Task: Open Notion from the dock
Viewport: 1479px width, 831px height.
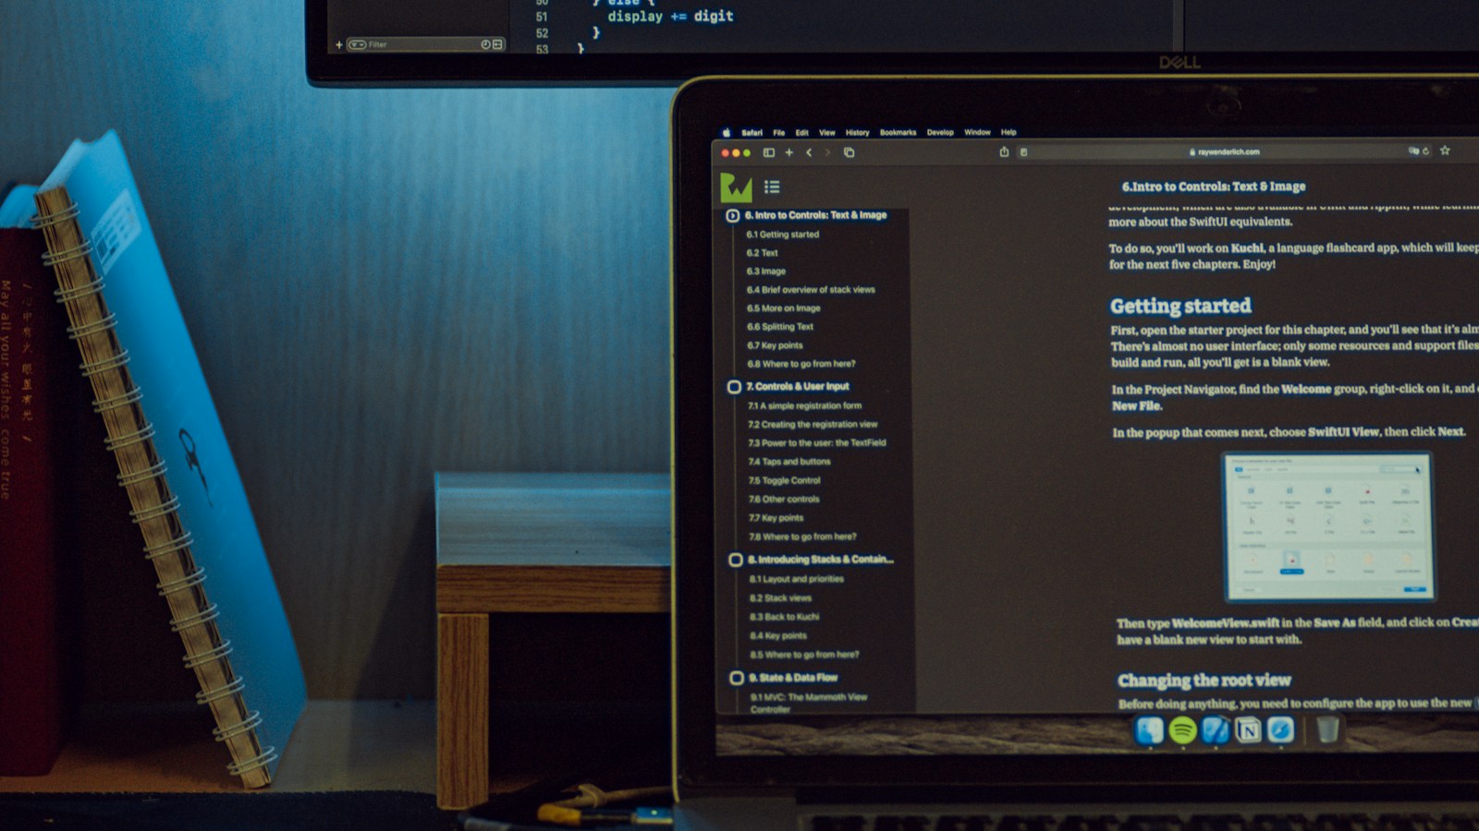Action: (1248, 730)
